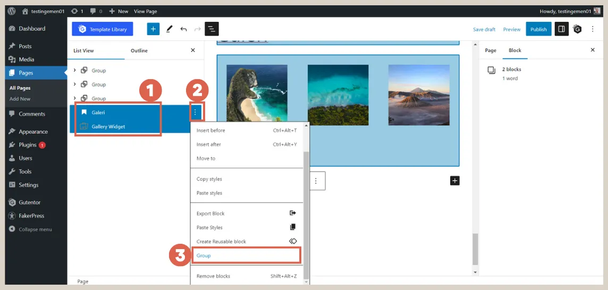Open the testingemen01 site home link
This screenshot has width=608, height=290.
[x=43, y=11]
